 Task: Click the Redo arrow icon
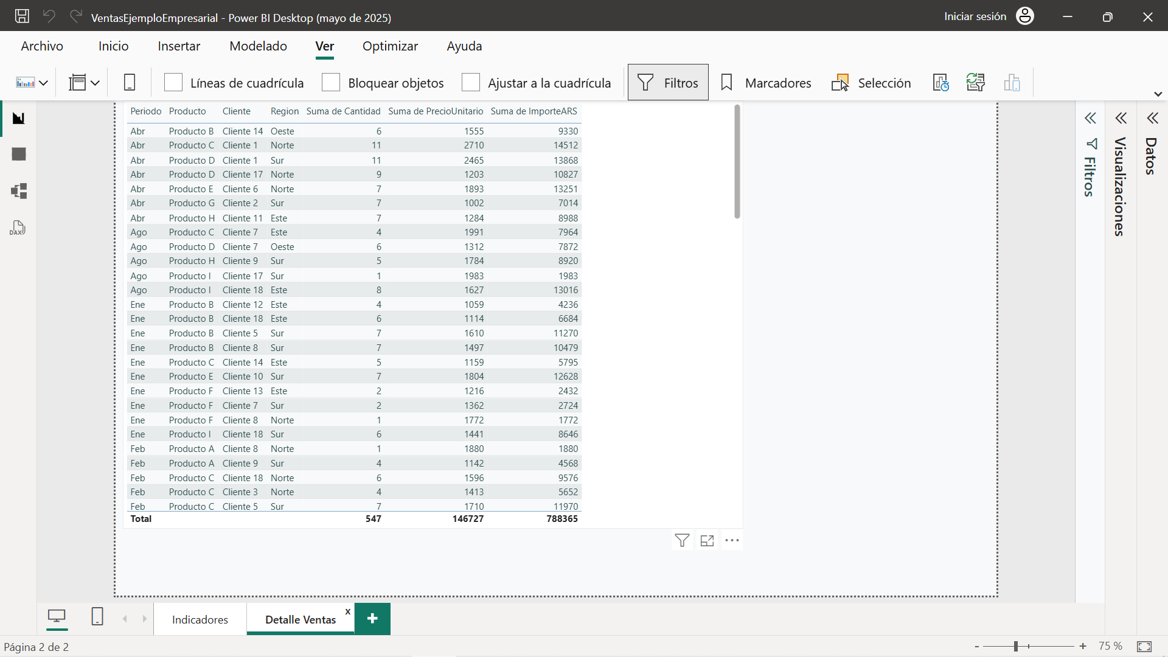pos(75,16)
